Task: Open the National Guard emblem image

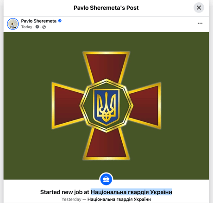Action: point(106,106)
